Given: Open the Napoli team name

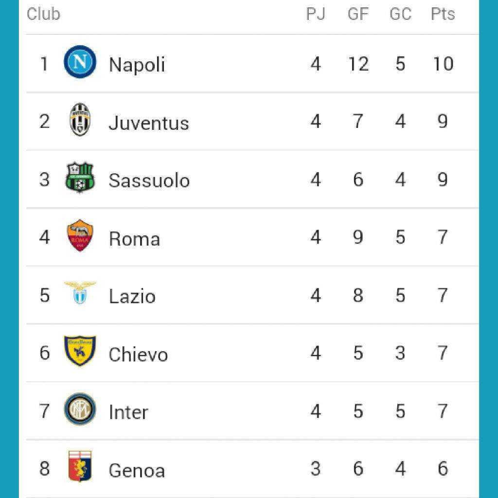Looking at the screenshot, I should 137,65.
